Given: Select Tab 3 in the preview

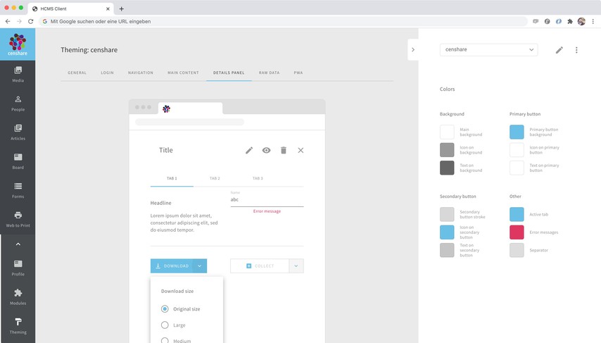Looking at the screenshot, I should 258,178.
